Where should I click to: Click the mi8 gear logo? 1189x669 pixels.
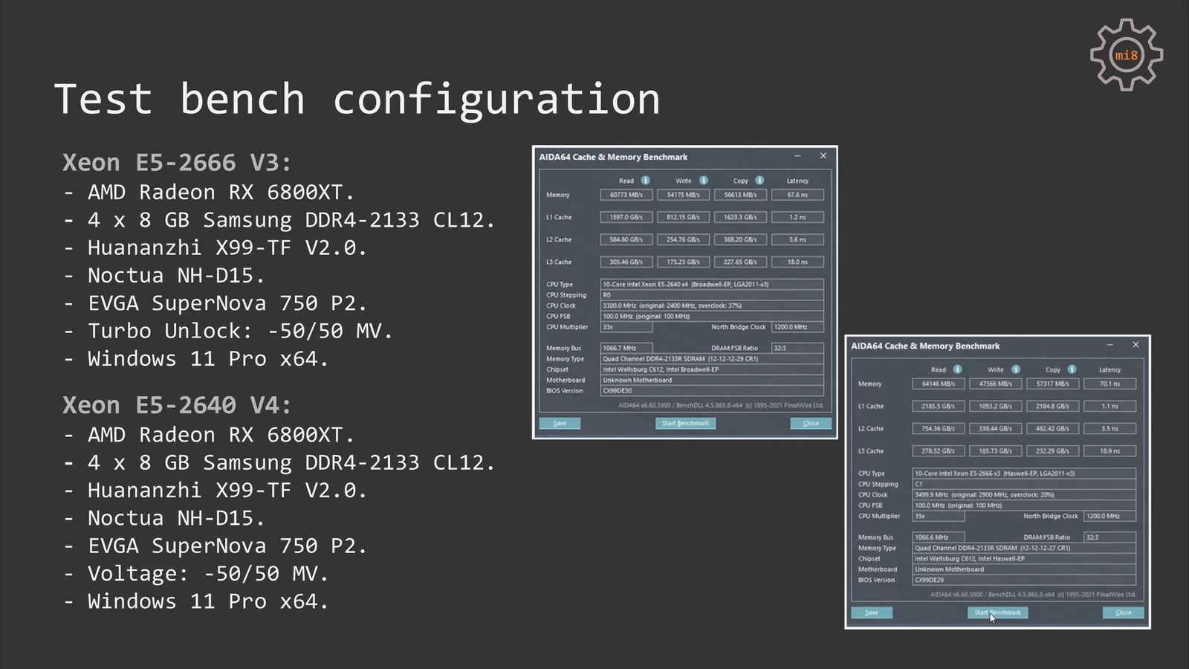(x=1126, y=55)
